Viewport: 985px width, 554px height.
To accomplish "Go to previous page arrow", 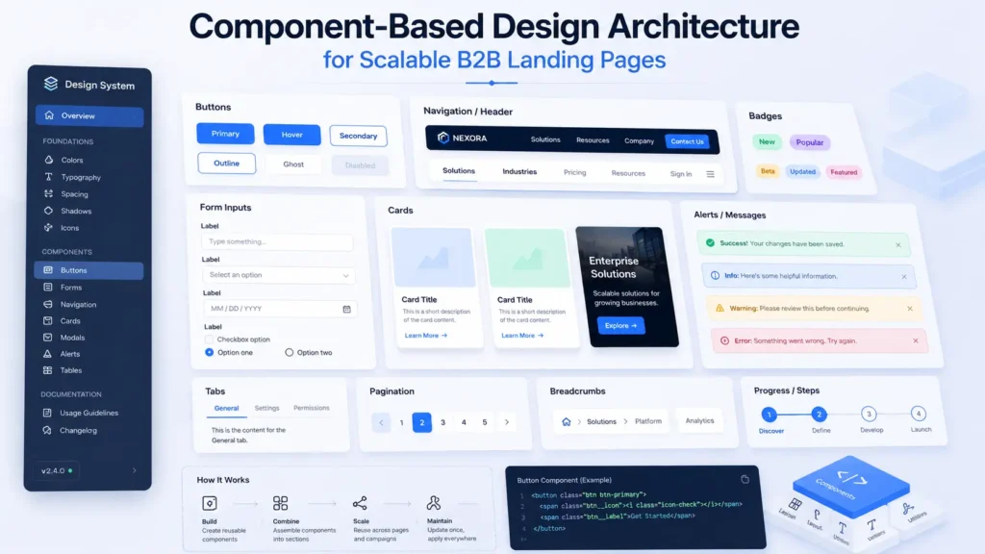I will tap(381, 423).
